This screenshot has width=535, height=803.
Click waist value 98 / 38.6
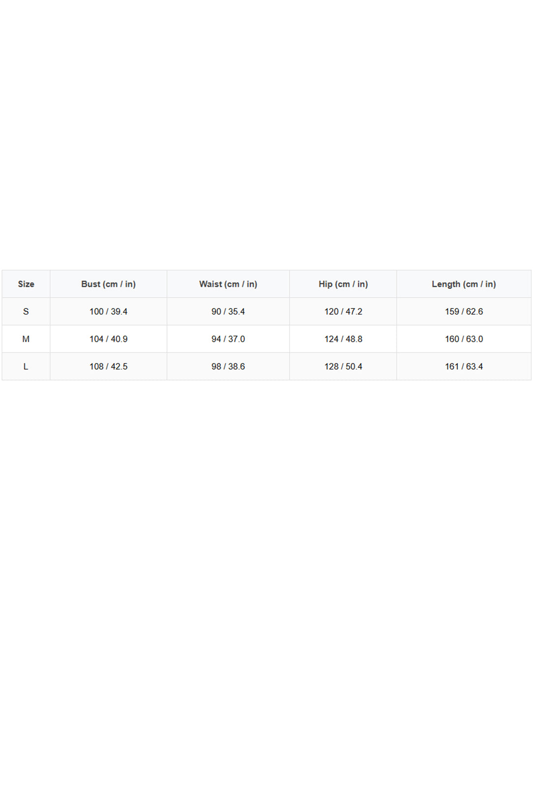click(x=228, y=367)
